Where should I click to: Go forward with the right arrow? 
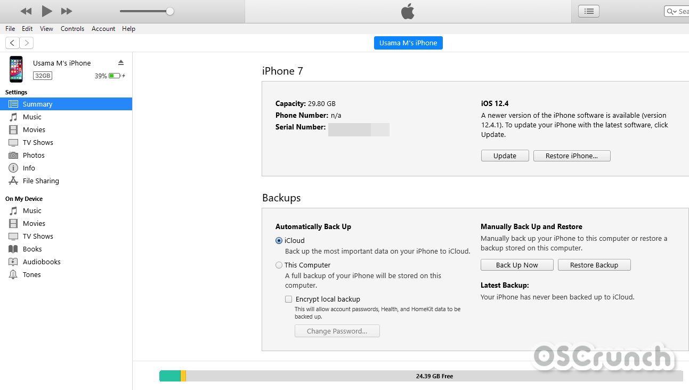pos(26,43)
